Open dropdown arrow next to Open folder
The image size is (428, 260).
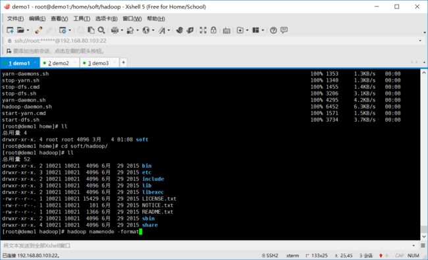[28, 30]
